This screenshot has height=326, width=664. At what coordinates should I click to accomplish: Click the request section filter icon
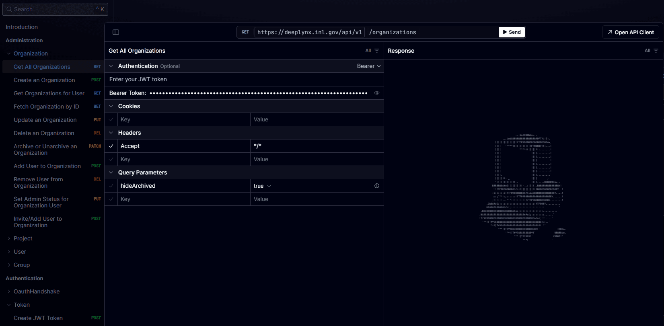coord(377,51)
